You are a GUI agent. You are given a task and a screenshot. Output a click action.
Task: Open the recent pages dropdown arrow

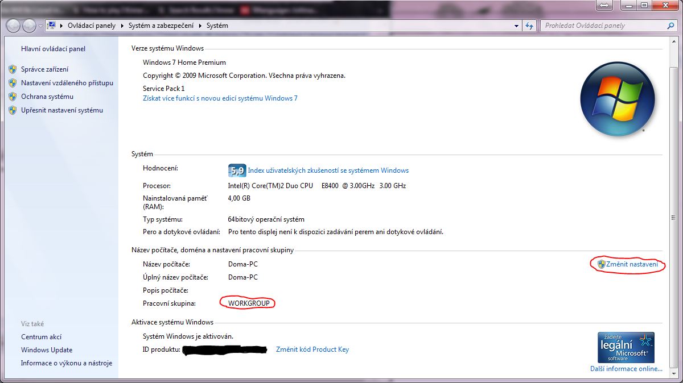[40, 26]
